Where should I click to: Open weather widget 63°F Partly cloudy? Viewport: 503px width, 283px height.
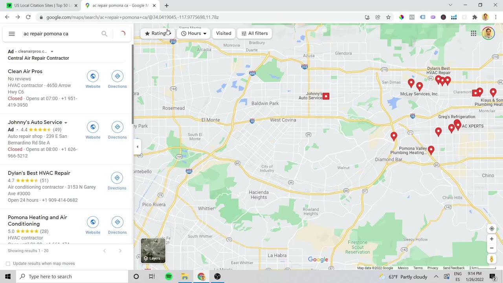403,277
